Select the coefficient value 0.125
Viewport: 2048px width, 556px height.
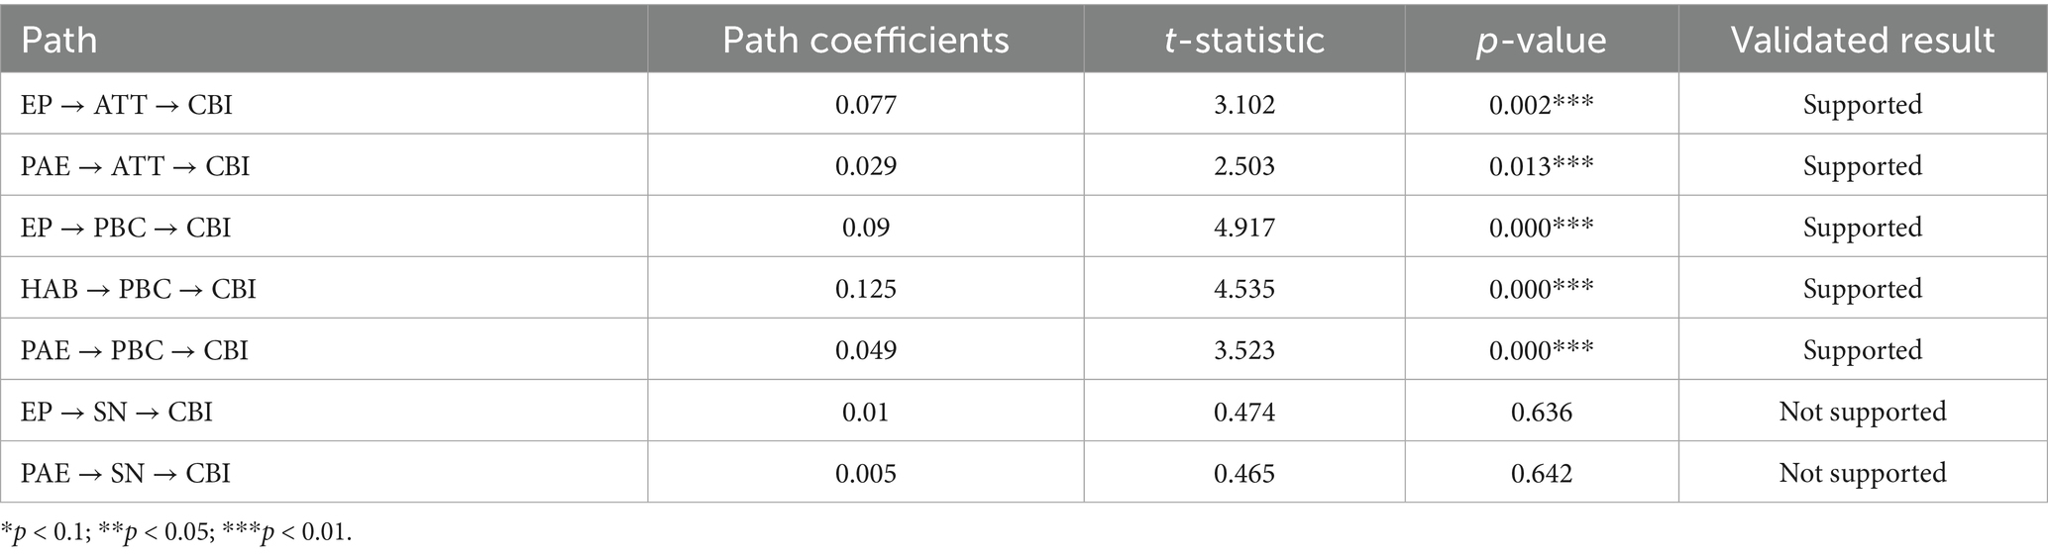pos(865,289)
